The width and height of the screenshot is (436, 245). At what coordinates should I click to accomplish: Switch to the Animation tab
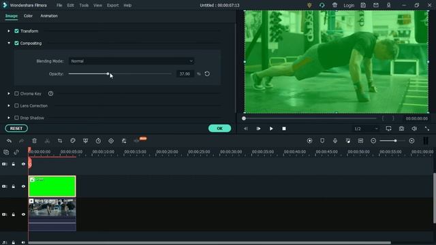49,16
